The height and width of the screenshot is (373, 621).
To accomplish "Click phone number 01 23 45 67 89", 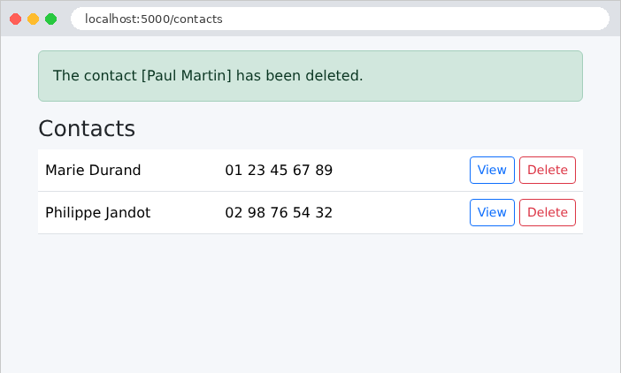I will pos(279,170).
